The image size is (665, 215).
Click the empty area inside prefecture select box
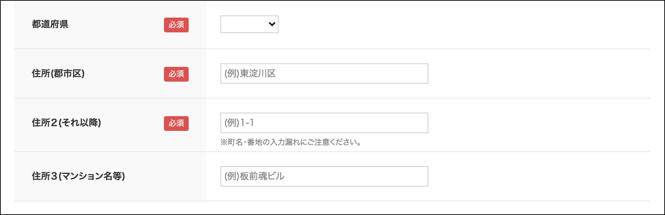[244, 24]
